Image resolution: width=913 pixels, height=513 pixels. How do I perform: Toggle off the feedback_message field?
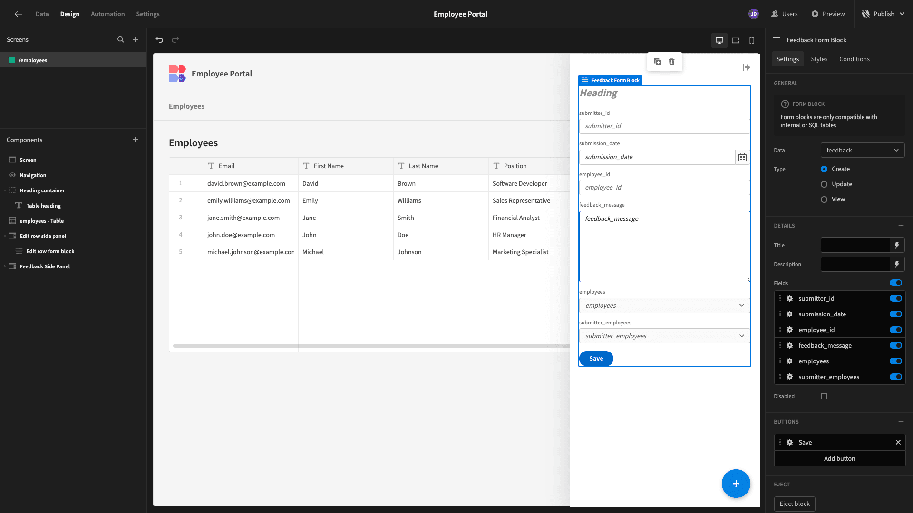click(896, 345)
